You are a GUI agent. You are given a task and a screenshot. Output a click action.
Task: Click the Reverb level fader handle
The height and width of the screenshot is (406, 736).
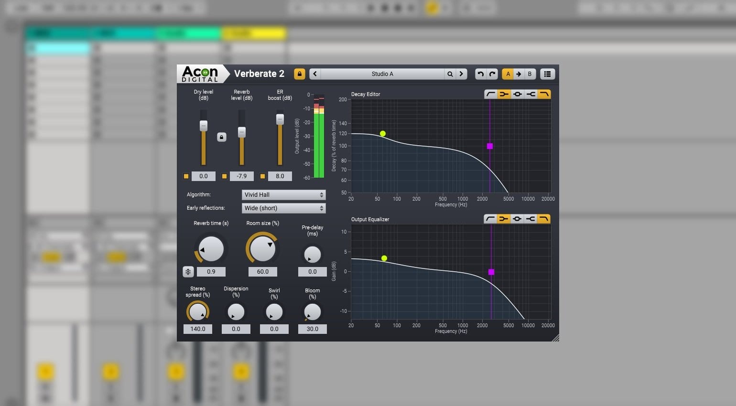(242, 132)
